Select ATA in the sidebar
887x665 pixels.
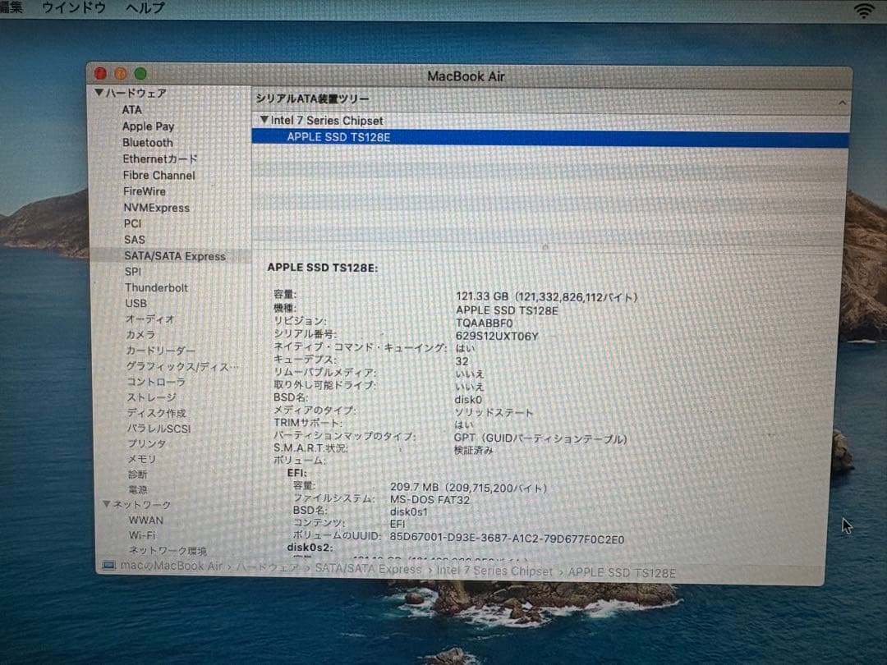[x=131, y=110]
